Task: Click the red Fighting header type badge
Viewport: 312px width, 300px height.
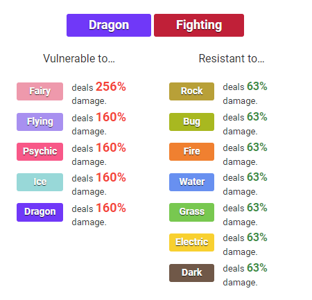Action: click(x=199, y=25)
